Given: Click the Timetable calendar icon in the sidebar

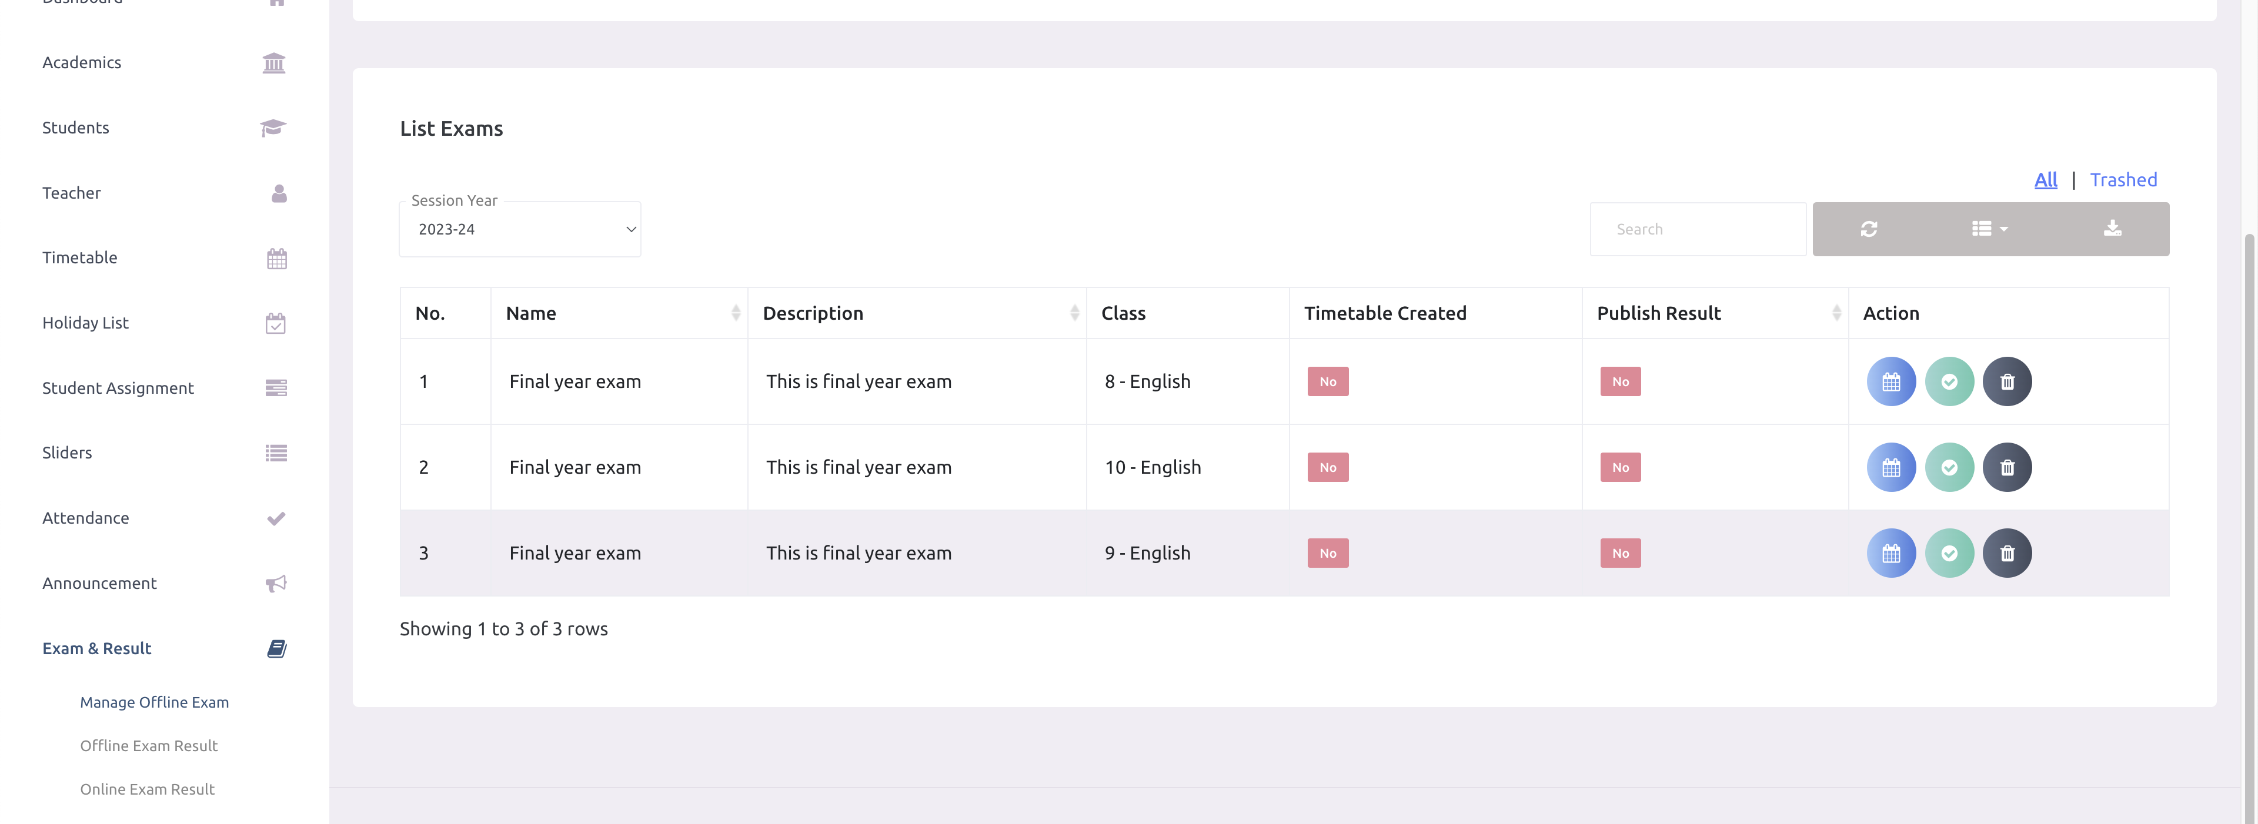Looking at the screenshot, I should click(275, 257).
